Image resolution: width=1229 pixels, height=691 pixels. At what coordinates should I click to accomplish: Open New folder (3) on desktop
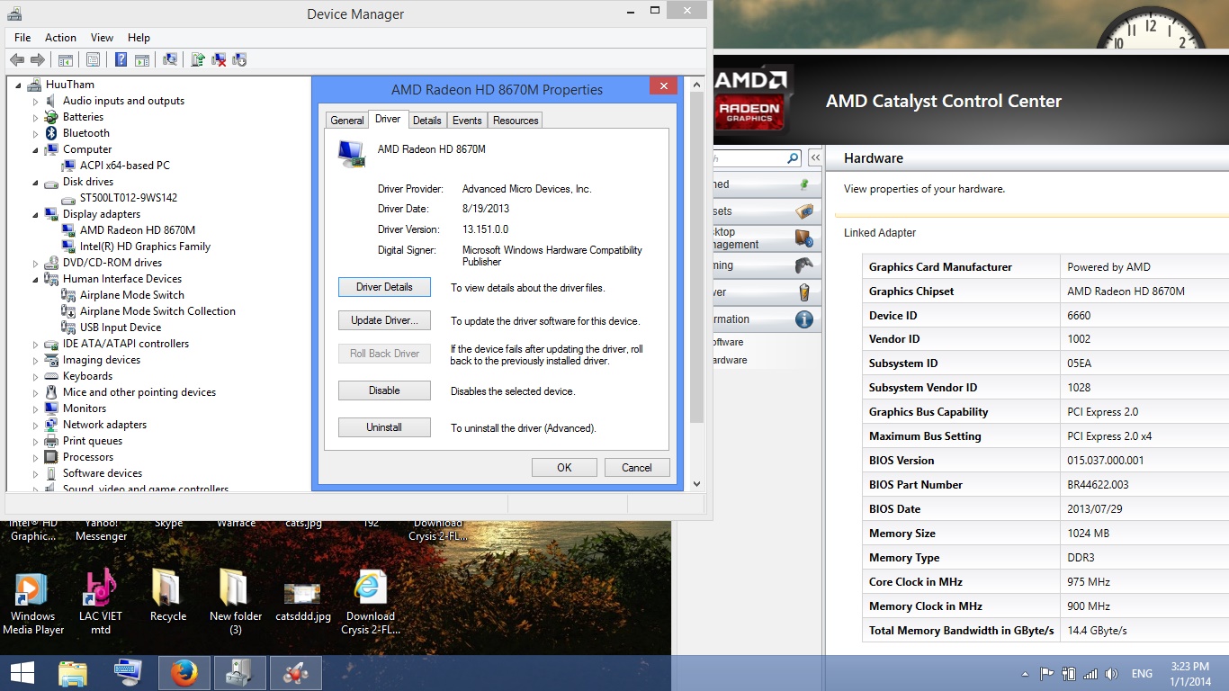coord(236,603)
